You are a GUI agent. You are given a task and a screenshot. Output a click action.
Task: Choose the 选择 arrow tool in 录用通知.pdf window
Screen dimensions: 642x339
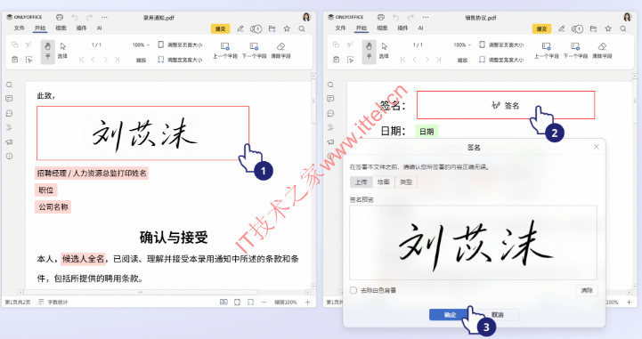tap(62, 51)
